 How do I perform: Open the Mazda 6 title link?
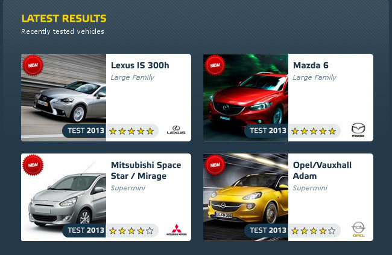(x=311, y=65)
